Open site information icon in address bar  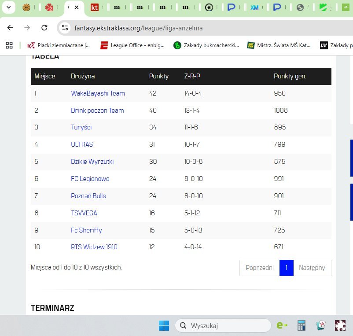pos(65,28)
